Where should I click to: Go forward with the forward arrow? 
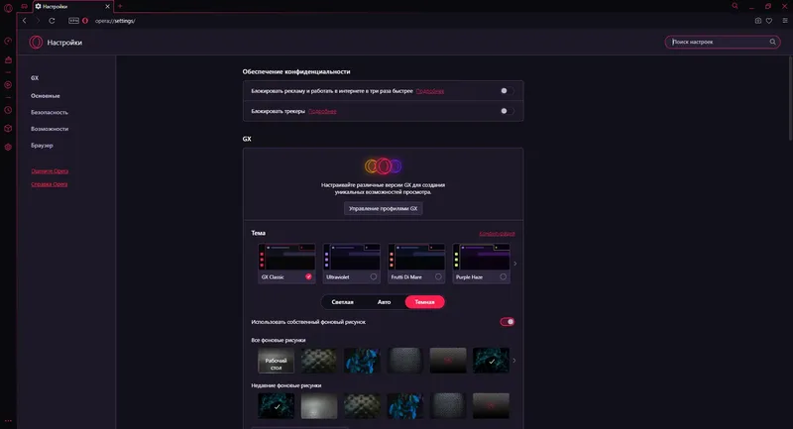coord(38,21)
